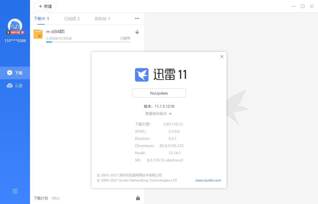Switch to the 回收站 tab
This screenshot has width=318, height=204.
102,19
